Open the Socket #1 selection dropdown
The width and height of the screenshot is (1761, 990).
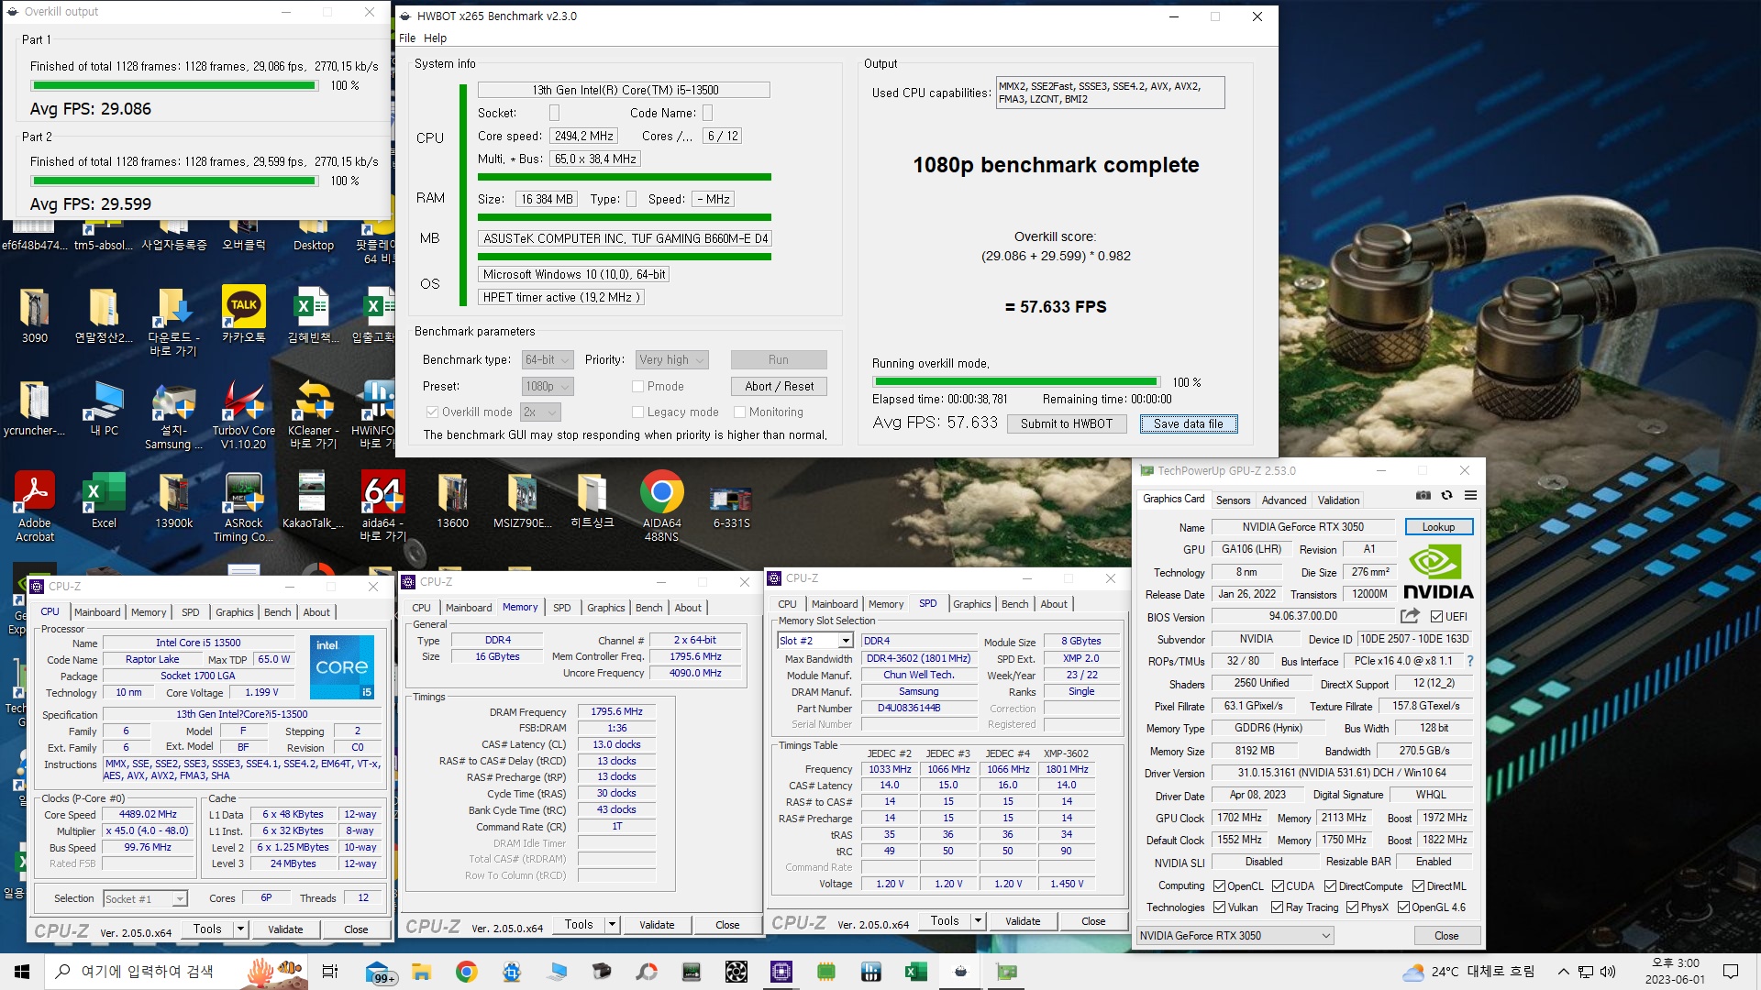click(145, 899)
